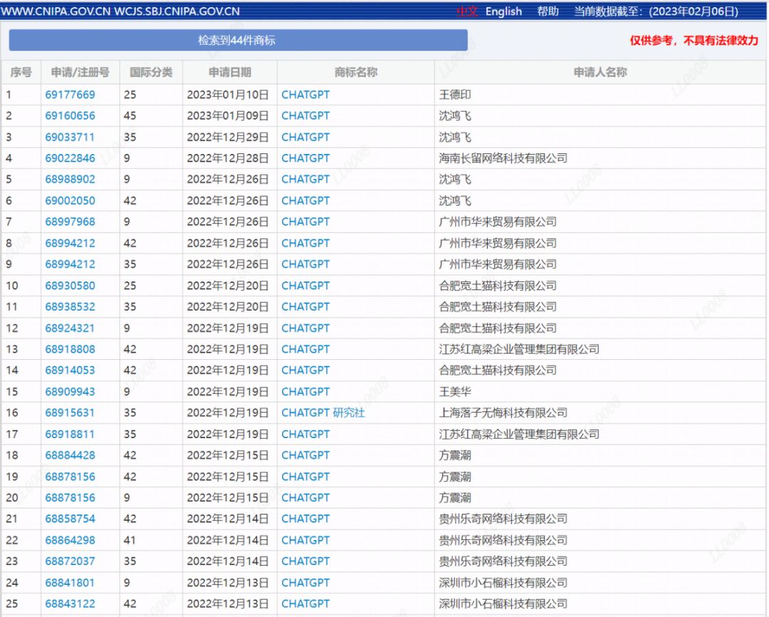Click the 检索到44件商标 results bar

click(x=238, y=41)
